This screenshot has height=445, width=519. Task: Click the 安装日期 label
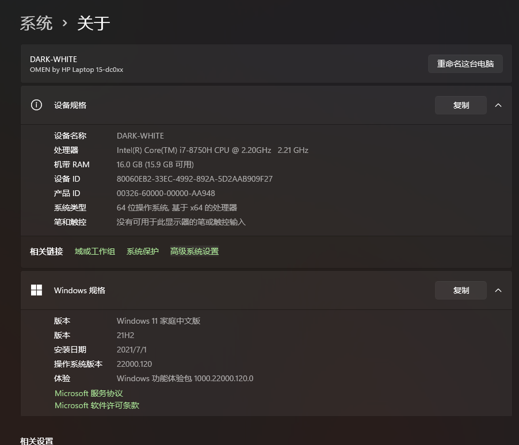[70, 350]
